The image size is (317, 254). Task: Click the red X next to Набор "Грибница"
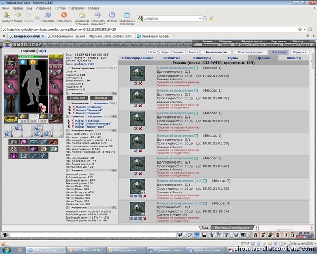pyautogui.click(x=73, y=120)
